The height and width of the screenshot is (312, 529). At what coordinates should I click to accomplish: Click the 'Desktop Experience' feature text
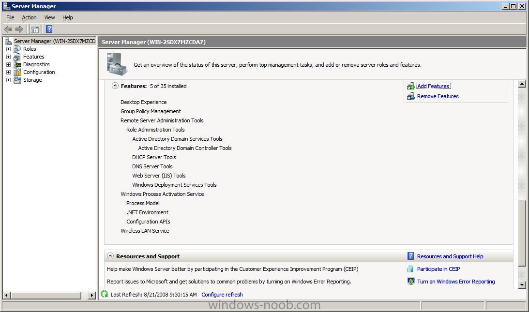[143, 102]
